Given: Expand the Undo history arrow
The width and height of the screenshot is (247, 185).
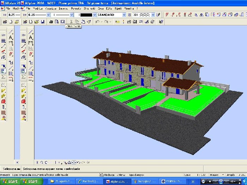Looking at the screenshot, I should [x=102, y=22].
